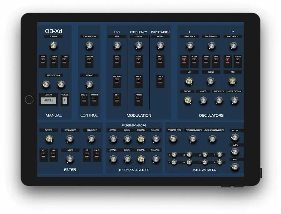Viewport: 281px width, 214px height.
Task: Click Oscillator 1 Frequency knob
Action: coord(190,46)
